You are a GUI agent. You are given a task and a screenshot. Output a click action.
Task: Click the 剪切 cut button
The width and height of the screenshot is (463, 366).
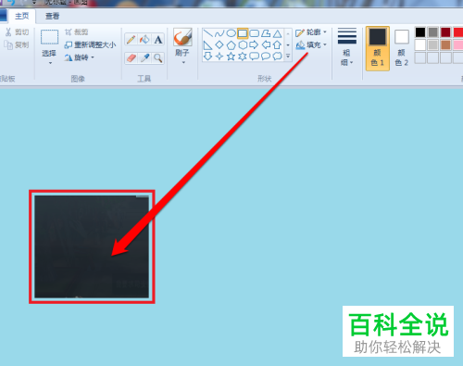[18, 32]
